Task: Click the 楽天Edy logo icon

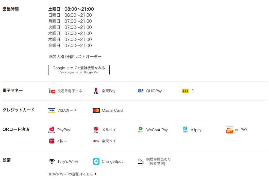Action: pyautogui.click(x=96, y=91)
